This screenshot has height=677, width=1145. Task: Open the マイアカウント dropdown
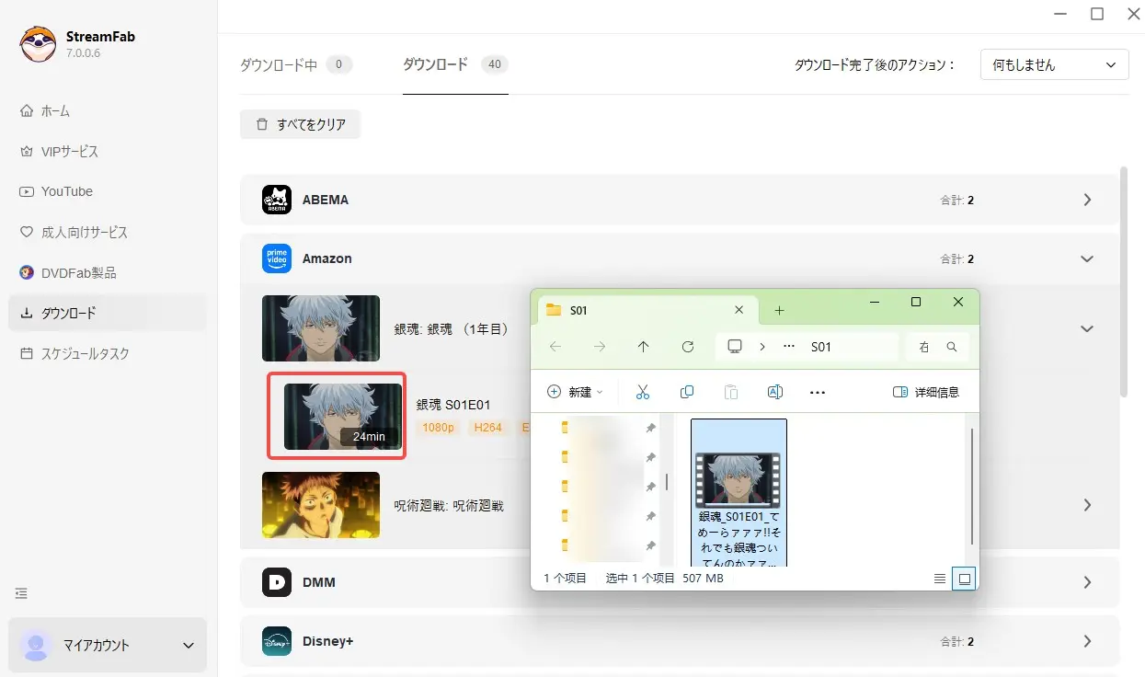click(x=108, y=645)
